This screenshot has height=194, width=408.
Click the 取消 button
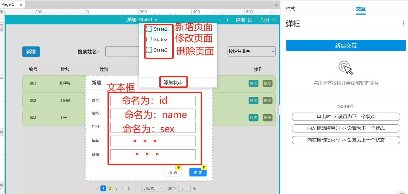tap(173, 172)
